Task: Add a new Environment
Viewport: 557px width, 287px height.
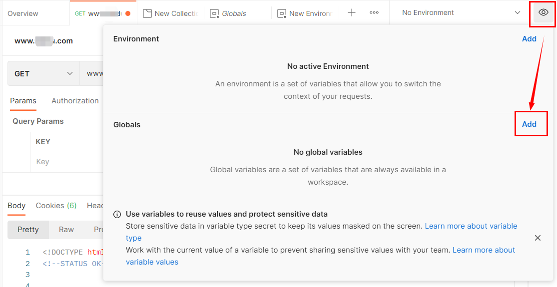Action: pos(529,39)
